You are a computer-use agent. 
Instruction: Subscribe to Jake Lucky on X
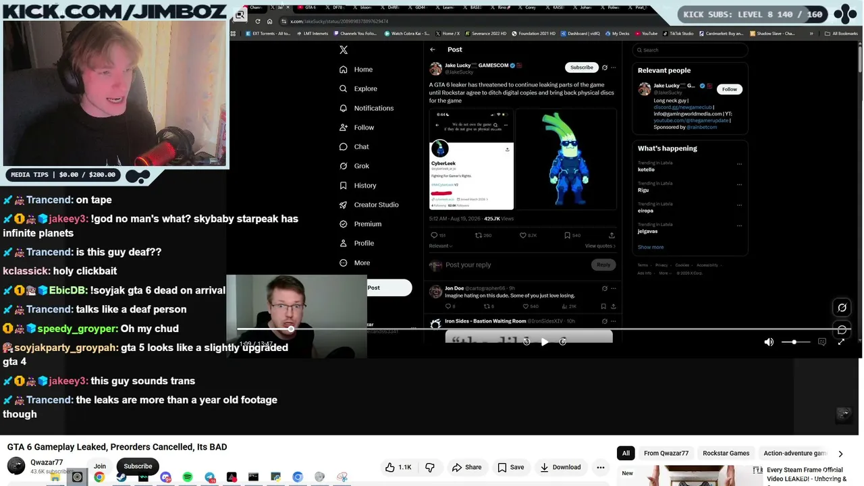[x=582, y=67]
